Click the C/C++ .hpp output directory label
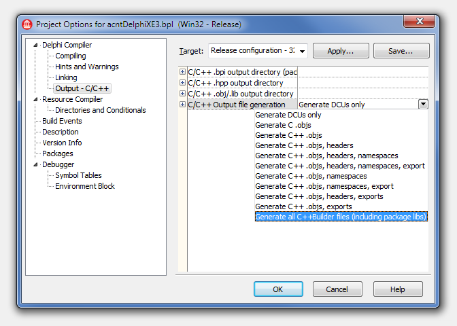Viewport: 457px width, 326px height. 236,83
